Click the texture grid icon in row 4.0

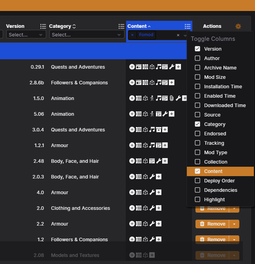pos(139,192)
